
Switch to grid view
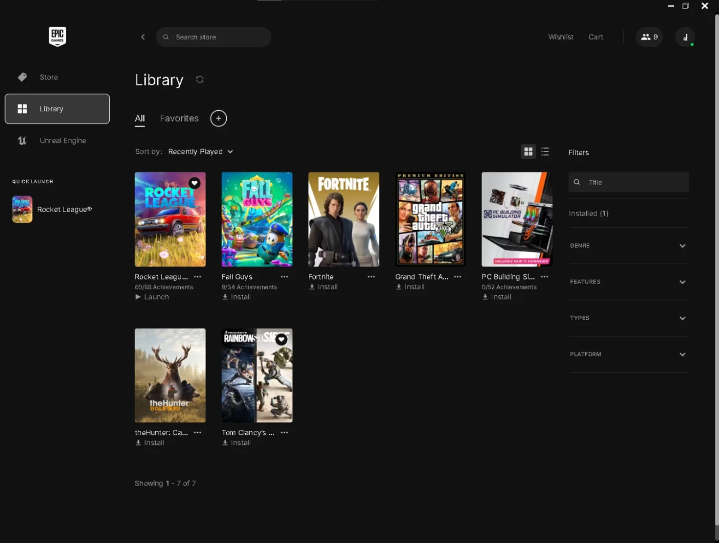(528, 151)
